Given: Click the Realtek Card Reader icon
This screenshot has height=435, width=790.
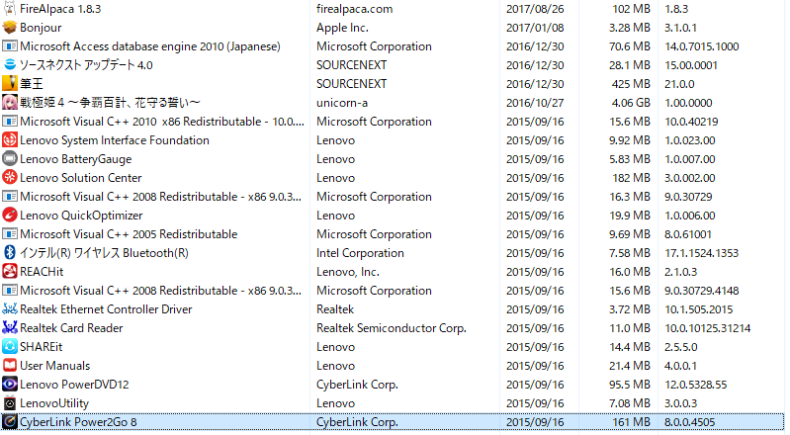Looking at the screenshot, I should point(10,327).
